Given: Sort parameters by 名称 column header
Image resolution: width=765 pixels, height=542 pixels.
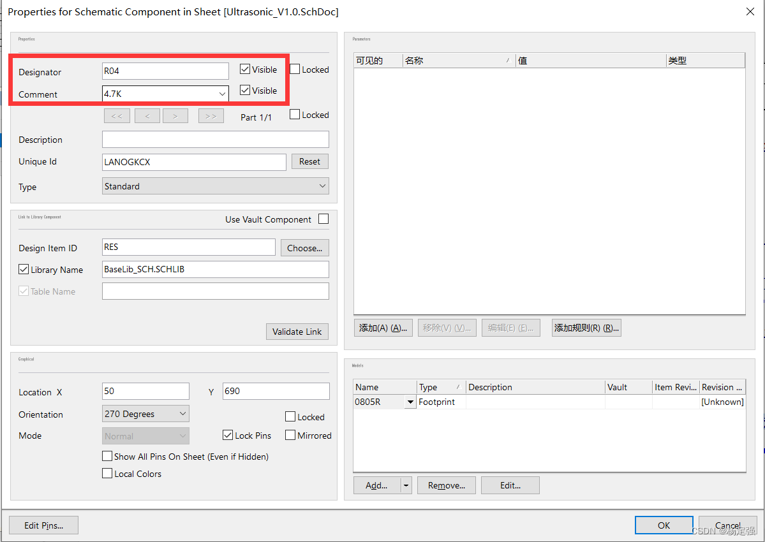Looking at the screenshot, I should pyautogui.click(x=457, y=61).
